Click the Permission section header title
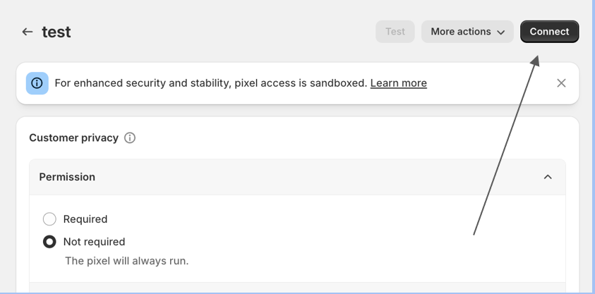The height and width of the screenshot is (294, 595). pyautogui.click(x=67, y=177)
